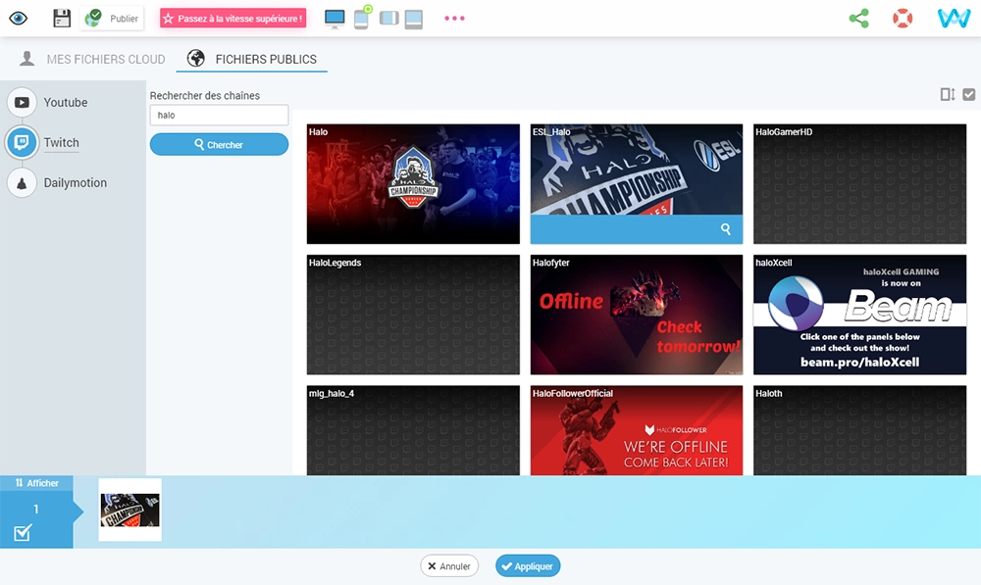Image resolution: width=981 pixels, height=585 pixels.
Task: Select the desktop monitor view icon
Action: pyautogui.click(x=335, y=19)
